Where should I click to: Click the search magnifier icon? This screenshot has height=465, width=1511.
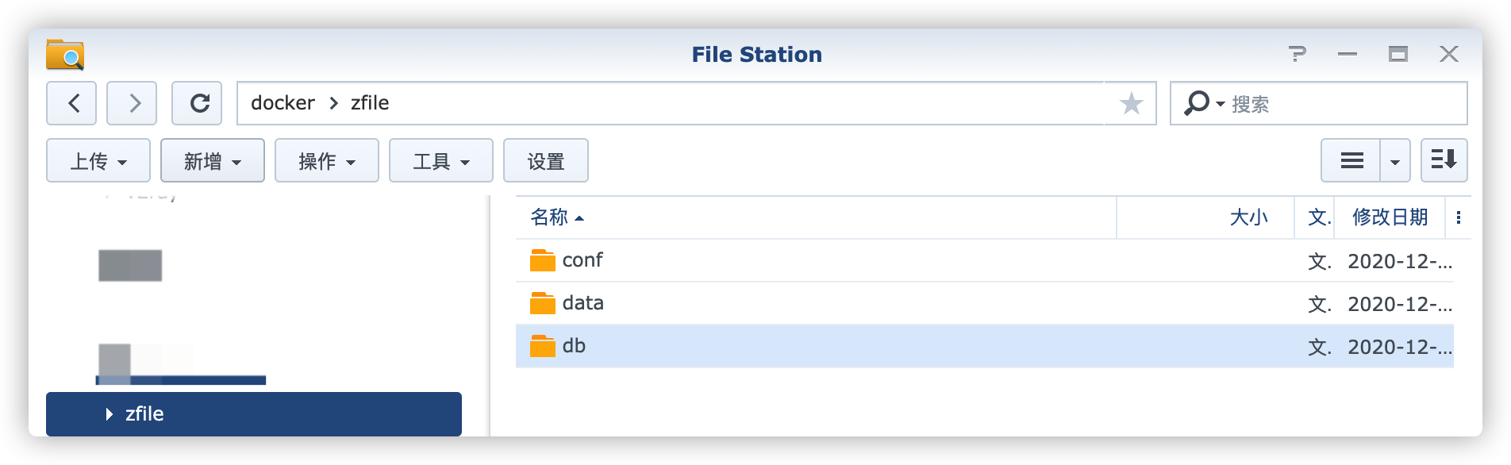tap(1197, 103)
